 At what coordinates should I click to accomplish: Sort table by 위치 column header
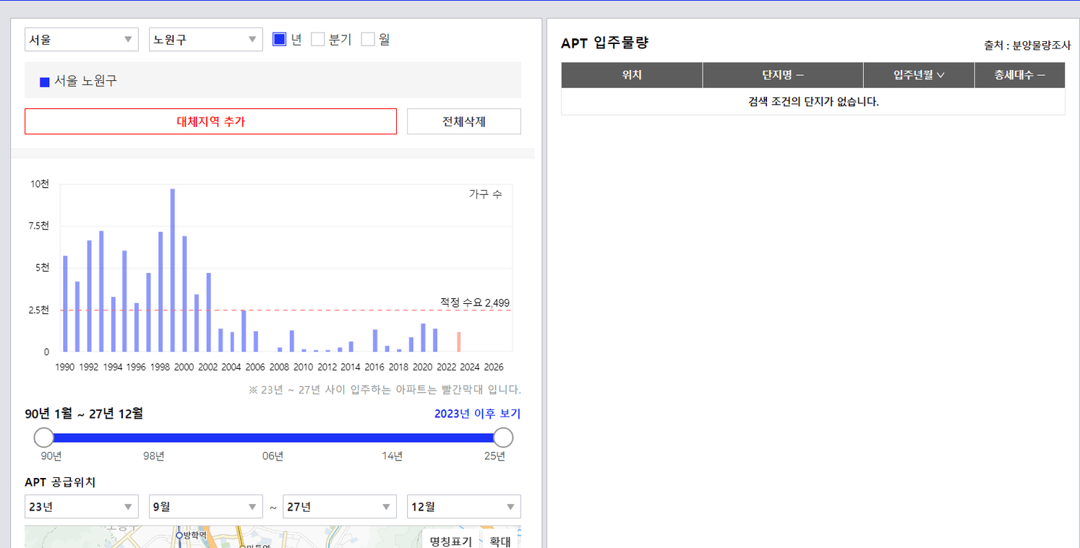tap(632, 75)
